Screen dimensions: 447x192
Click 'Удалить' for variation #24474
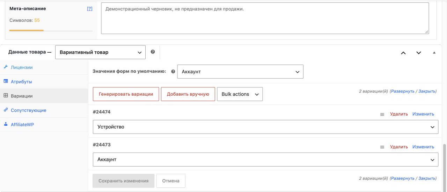[399, 114]
